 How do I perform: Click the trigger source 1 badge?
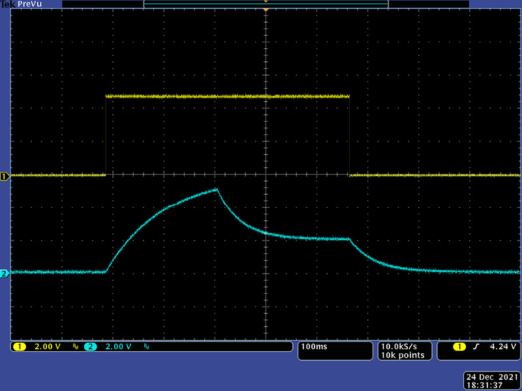point(460,347)
